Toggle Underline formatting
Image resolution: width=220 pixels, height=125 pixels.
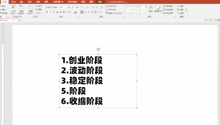(54, 12)
